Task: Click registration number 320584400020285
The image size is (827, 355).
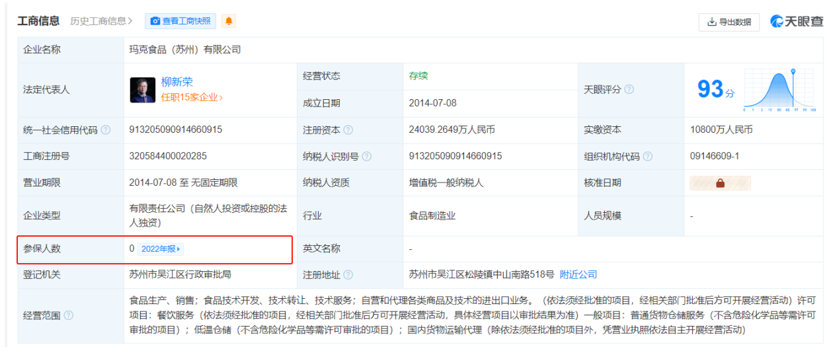Action: (x=168, y=156)
